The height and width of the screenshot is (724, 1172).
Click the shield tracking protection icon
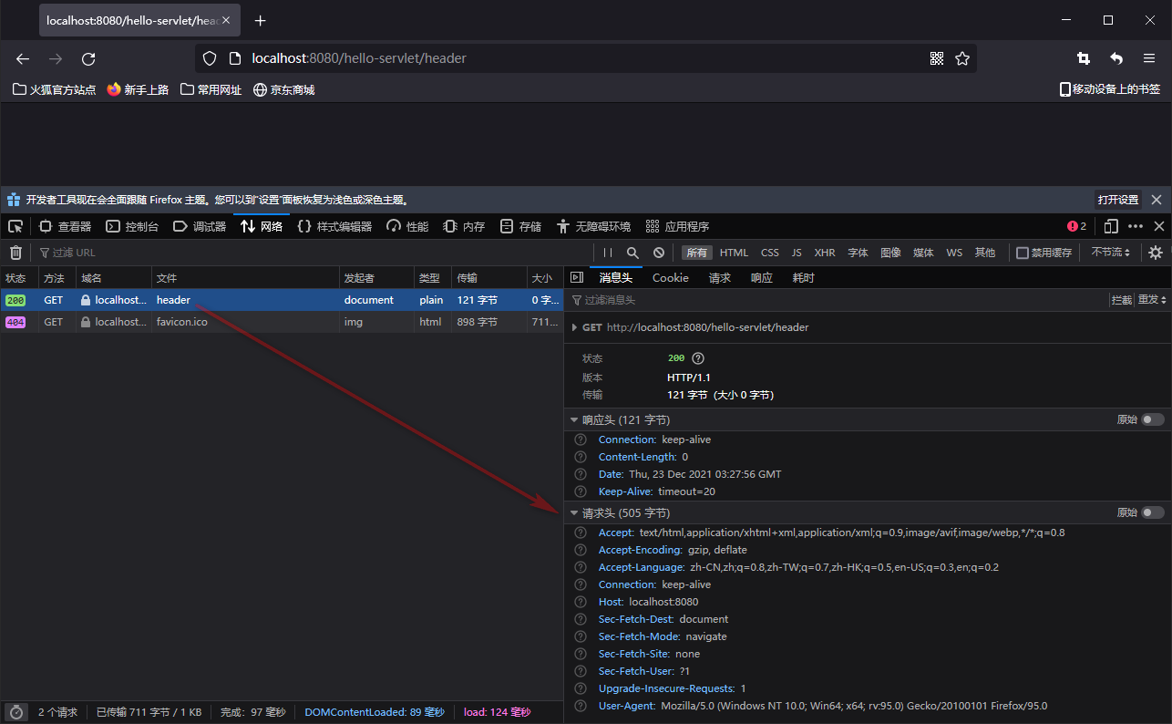click(x=210, y=58)
